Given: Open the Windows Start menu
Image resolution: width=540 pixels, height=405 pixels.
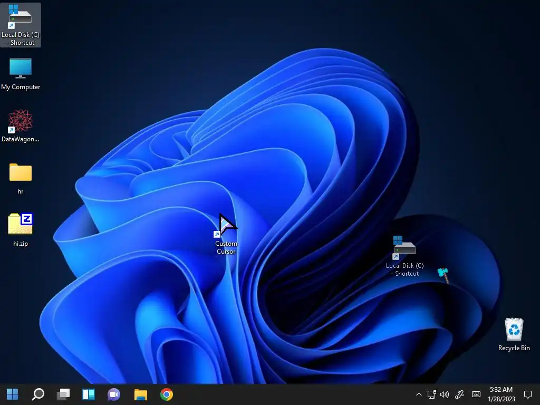Looking at the screenshot, I should [x=13, y=394].
